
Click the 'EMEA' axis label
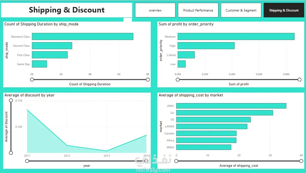170,147
